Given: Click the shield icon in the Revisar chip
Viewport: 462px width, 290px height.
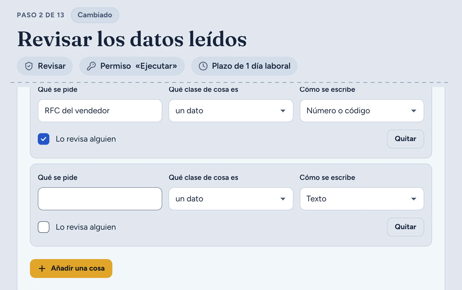Looking at the screenshot, I should 29,66.
